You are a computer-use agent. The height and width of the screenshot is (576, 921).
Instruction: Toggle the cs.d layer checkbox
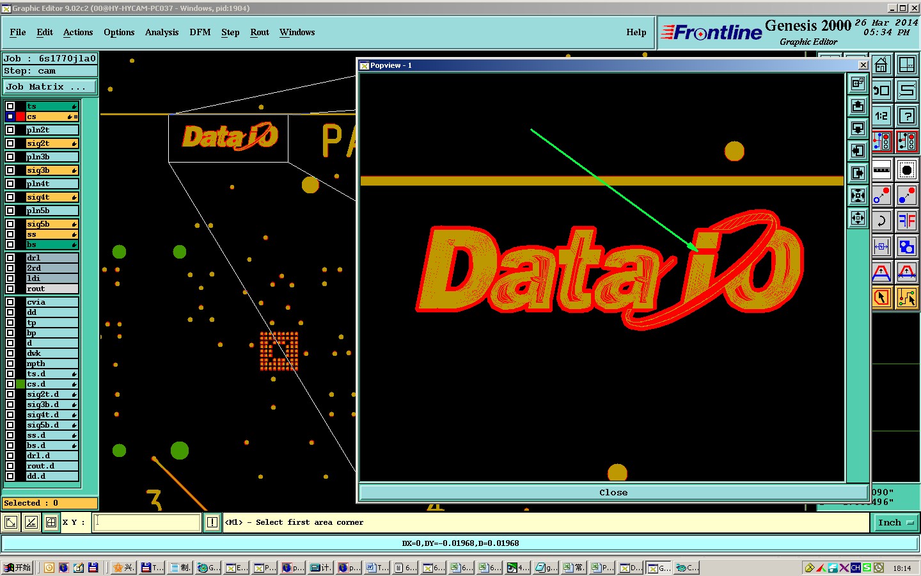coord(10,384)
